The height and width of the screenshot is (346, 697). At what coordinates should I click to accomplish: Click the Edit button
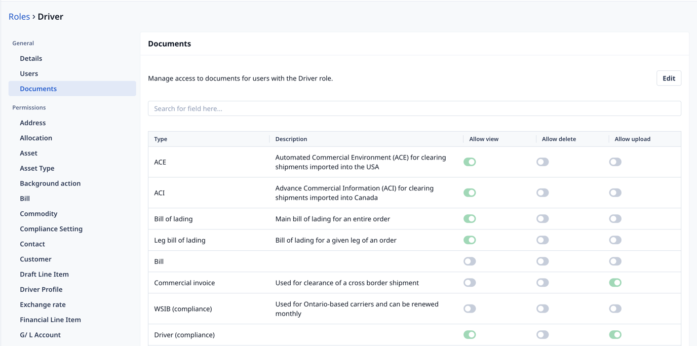pyautogui.click(x=669, y=78)
